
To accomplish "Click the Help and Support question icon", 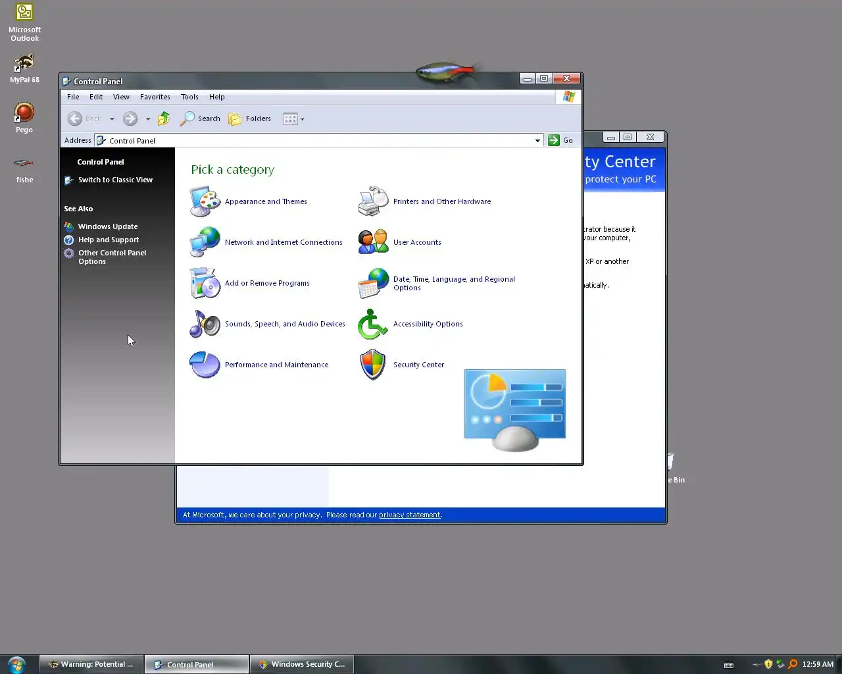I will (69, 240).
